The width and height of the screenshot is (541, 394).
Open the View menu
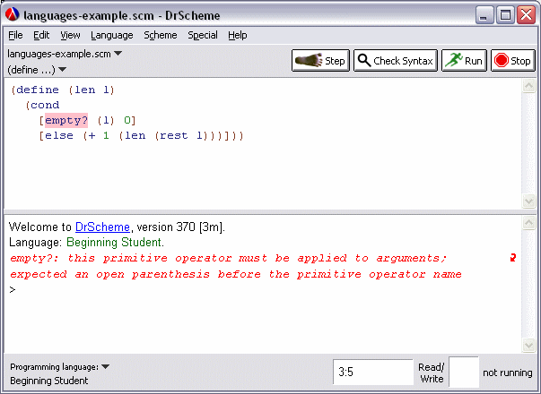pyautogui.click(x=70, y=35)
